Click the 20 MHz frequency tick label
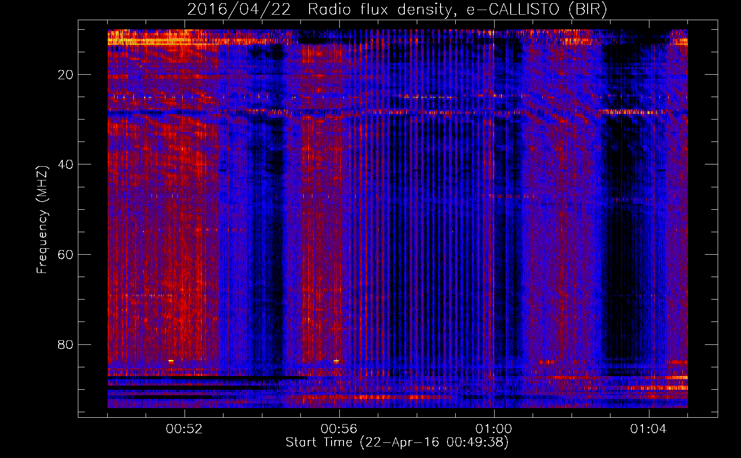 pos(66,75)
